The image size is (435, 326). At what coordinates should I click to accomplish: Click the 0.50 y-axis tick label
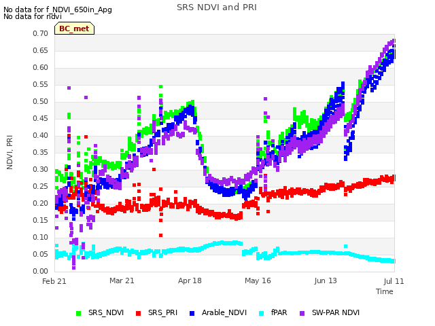[x=41, y=101]
